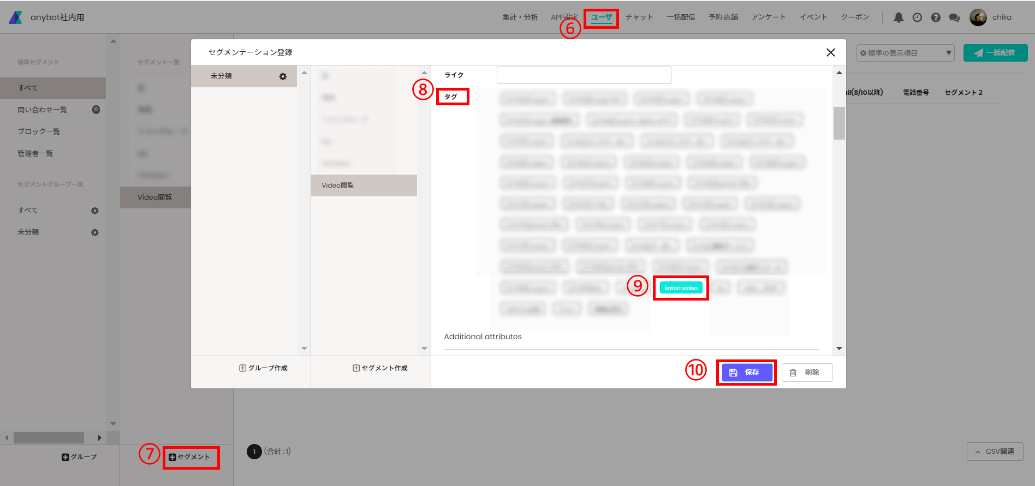This screenshot has height=486, width=1035.
Task: Click right arrow of sidebar horizontal scrollbar
Action: (x=99, y=437)
